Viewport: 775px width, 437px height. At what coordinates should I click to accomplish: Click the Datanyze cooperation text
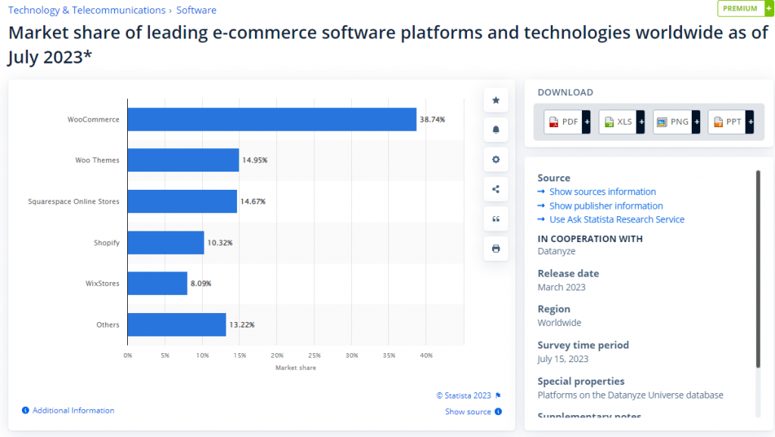click(x=556, y=251)
